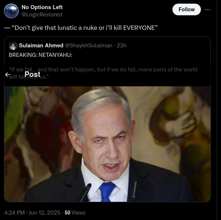The height and width of the screenshot is (220, 221).
Task: Click the blue tie in the photo
Action: click(107, 192)
